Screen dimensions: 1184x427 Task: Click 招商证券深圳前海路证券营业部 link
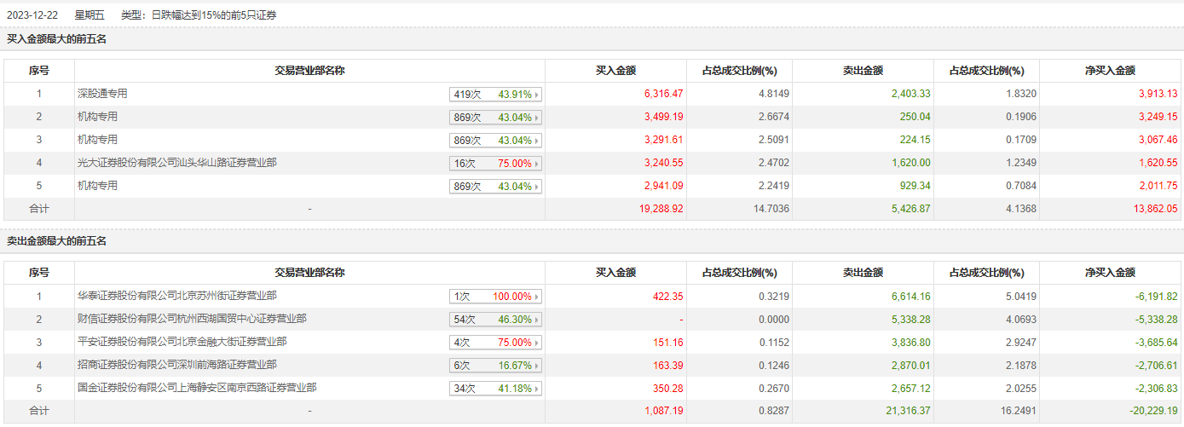point(176,365)
